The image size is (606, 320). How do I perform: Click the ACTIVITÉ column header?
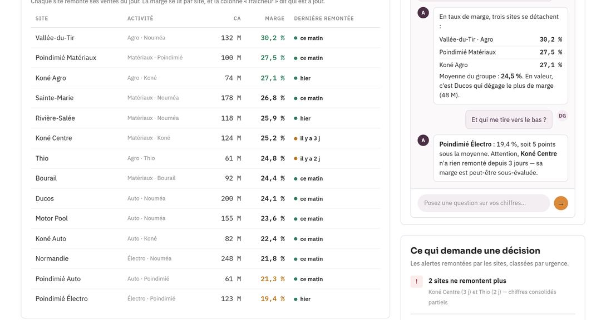pyautogui.click(x=140, y=18)
